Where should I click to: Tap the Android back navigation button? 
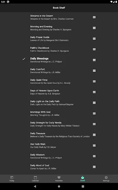click(35, 186)
